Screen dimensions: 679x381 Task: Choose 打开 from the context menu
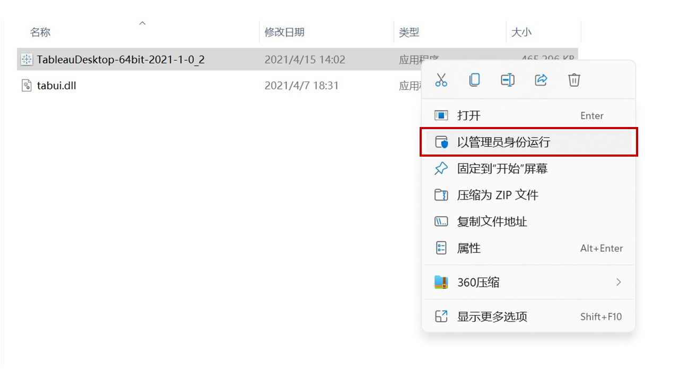pyautogui.click(x=528, y=115)
